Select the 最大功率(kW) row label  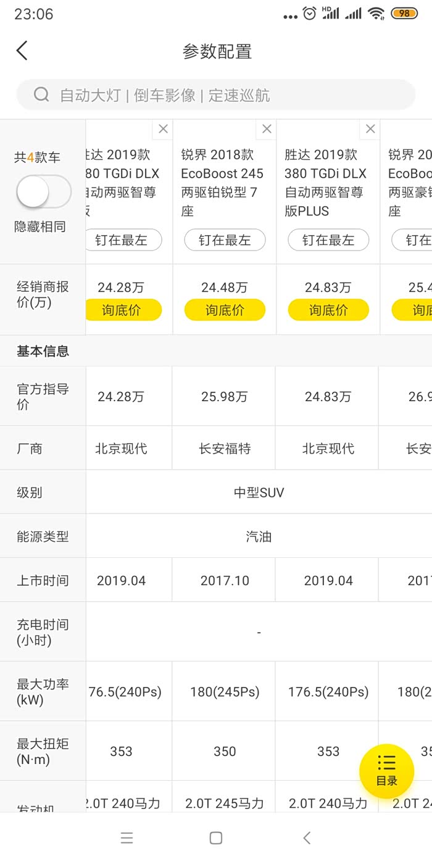pyautogui.click(x=43, y=692)
